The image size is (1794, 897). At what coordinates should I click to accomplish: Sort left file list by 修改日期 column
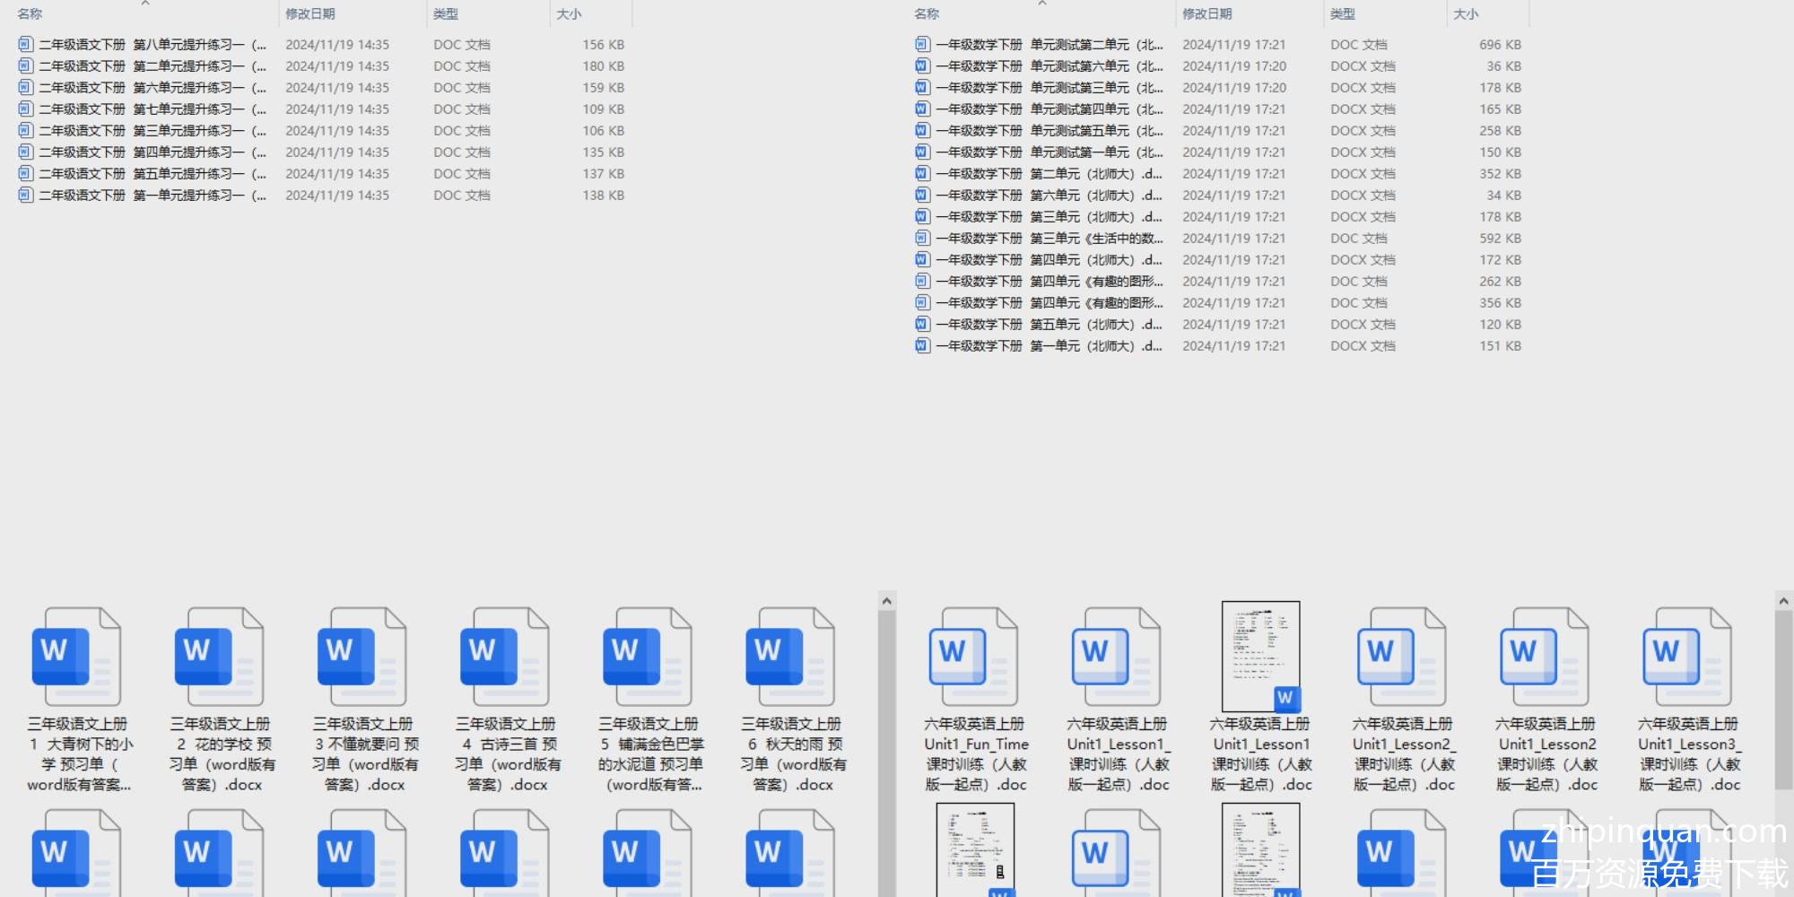click(x=310, y=14)
